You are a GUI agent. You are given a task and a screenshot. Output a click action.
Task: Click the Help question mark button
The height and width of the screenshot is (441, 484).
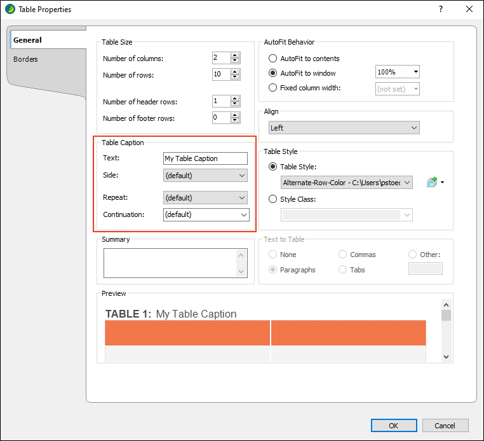(441, 9)
